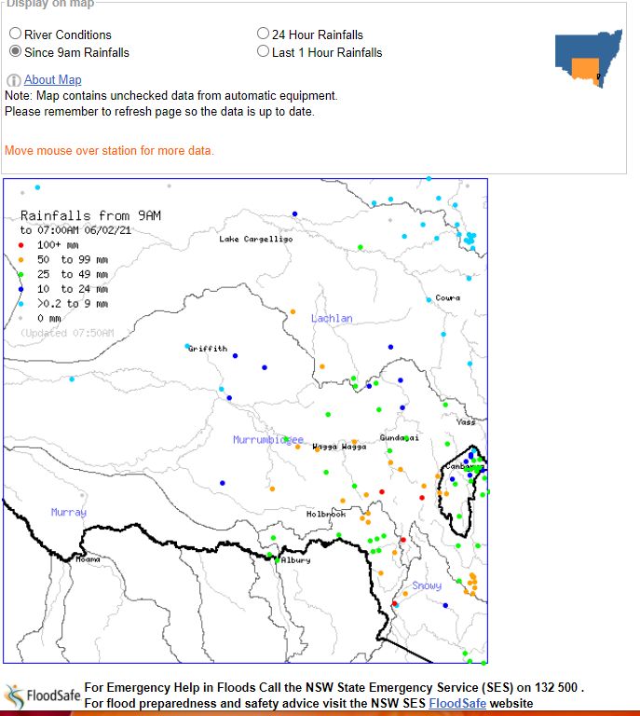640x716 pixels.
Task: Click the light blue dot near top-left map corner
Action: (x=37, y=187)
